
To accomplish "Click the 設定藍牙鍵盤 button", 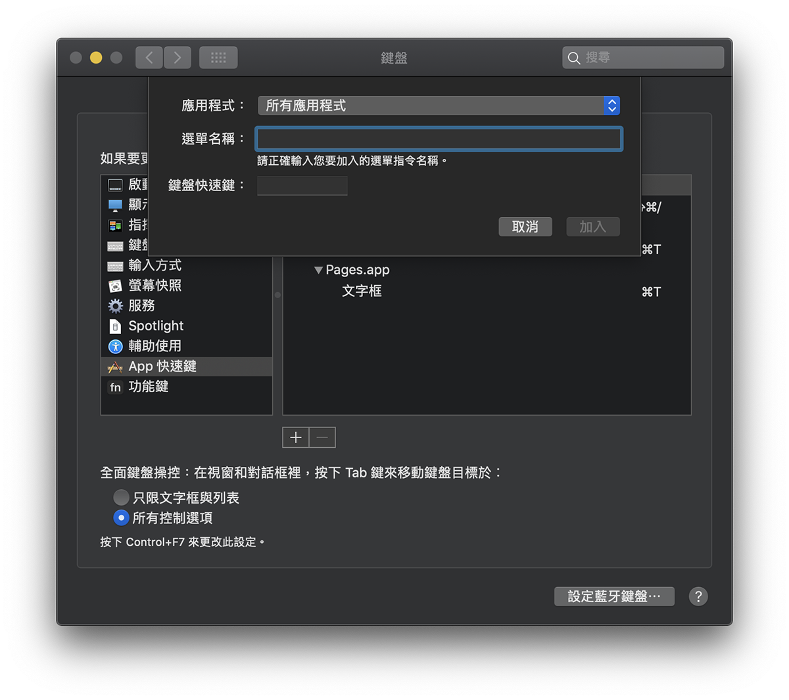I will 613,596.
